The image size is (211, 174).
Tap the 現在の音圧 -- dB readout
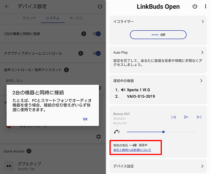(x=125, y=145)
